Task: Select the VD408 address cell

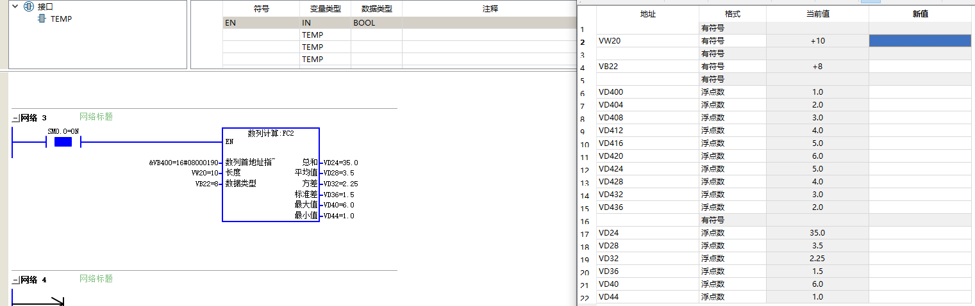Action: [x=647, y=118]
